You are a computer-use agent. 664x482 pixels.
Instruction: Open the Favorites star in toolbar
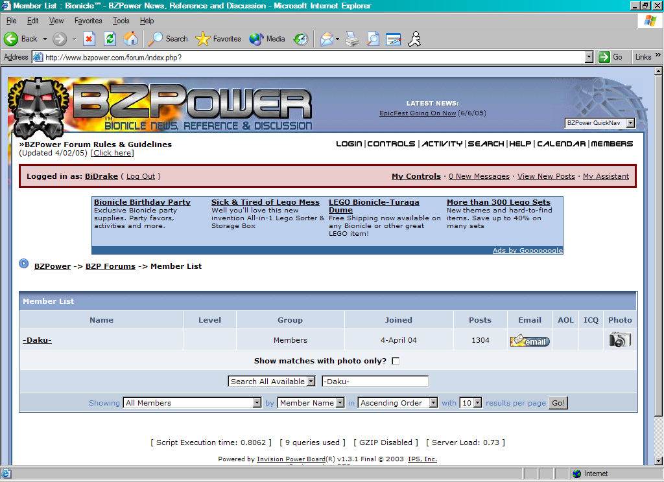point(218,39)
